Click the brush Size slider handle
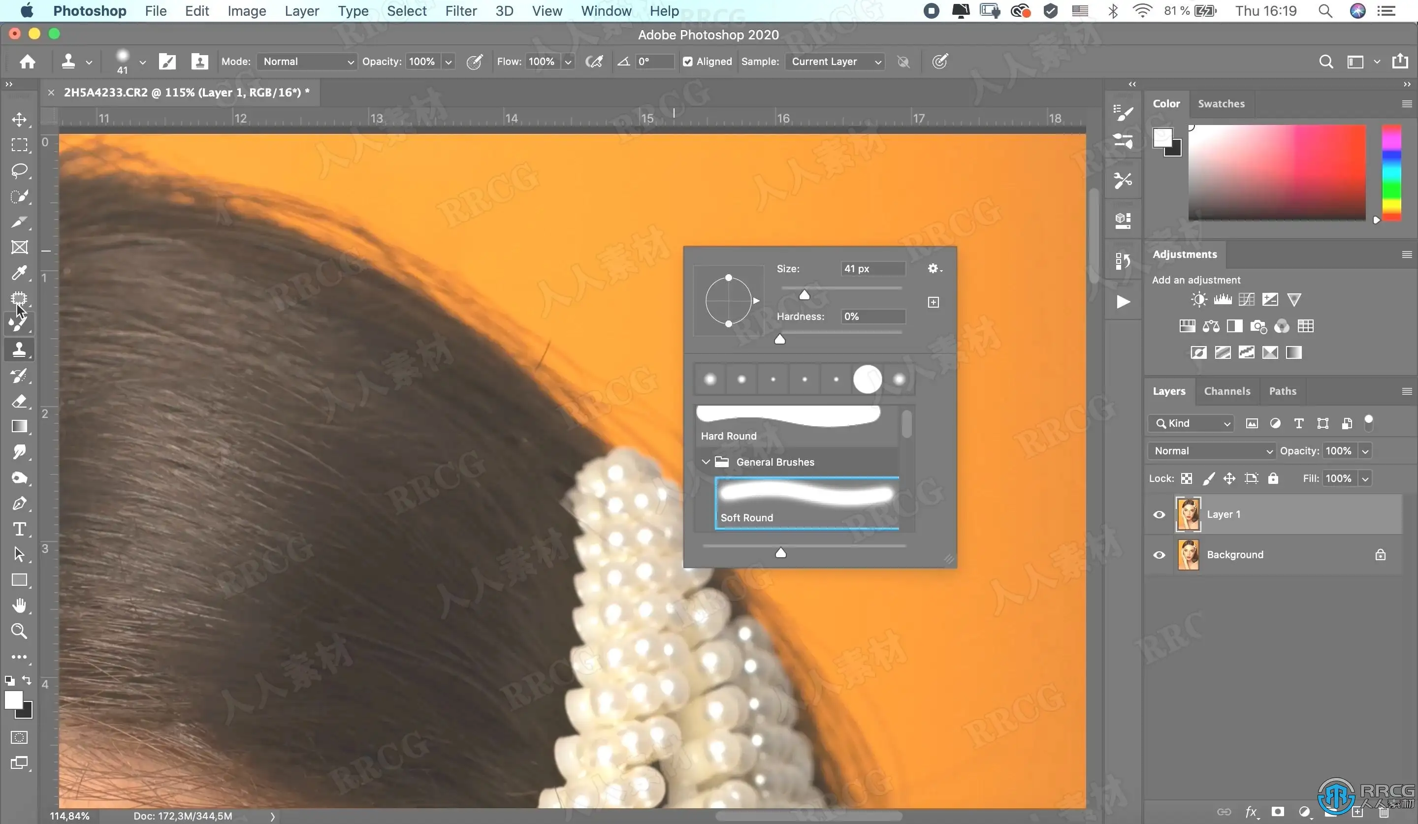 pos(804,295)
